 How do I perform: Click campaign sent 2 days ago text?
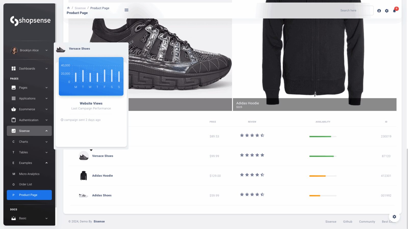[x=82, y=120]
